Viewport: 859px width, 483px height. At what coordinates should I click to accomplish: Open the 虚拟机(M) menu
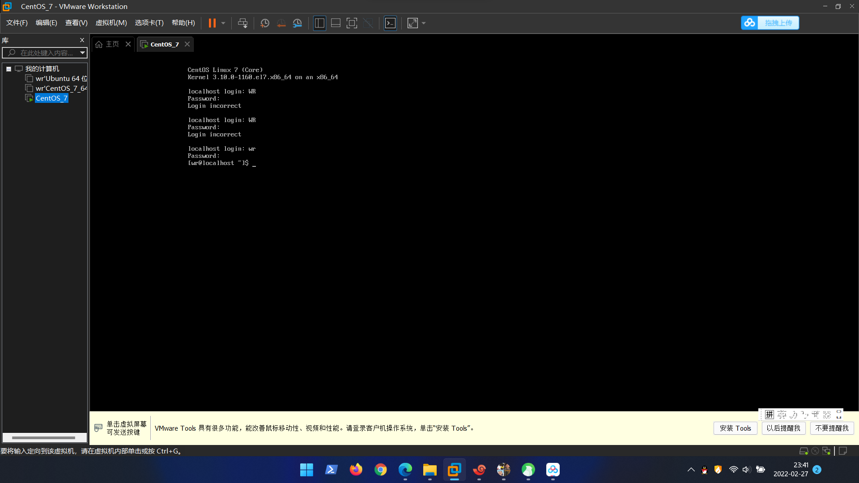click(111, 23)
